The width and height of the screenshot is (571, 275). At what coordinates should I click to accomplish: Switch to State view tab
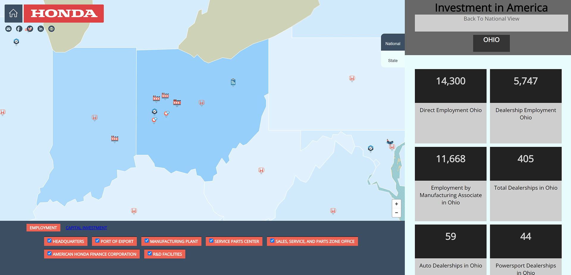(x=393, y=59)
